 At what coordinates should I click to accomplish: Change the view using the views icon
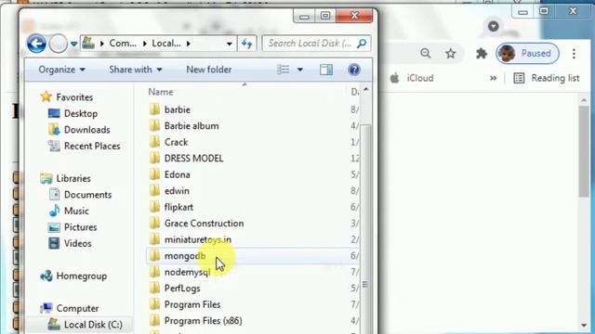pos(283,70)
